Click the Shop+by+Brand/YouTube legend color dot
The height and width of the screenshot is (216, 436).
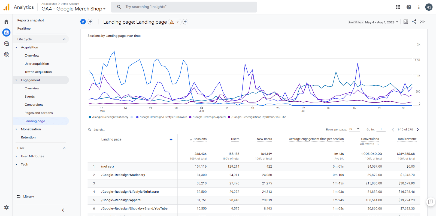(x=229, y=117)
